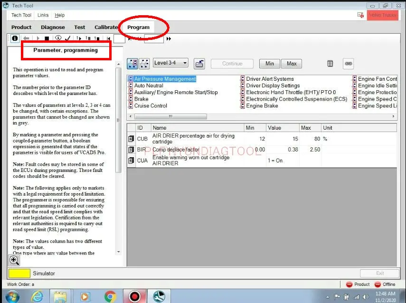Switch to the Diagnose tab
Image resolution: width=406 pixels, height=303 pixels.
tap(53, 27)
